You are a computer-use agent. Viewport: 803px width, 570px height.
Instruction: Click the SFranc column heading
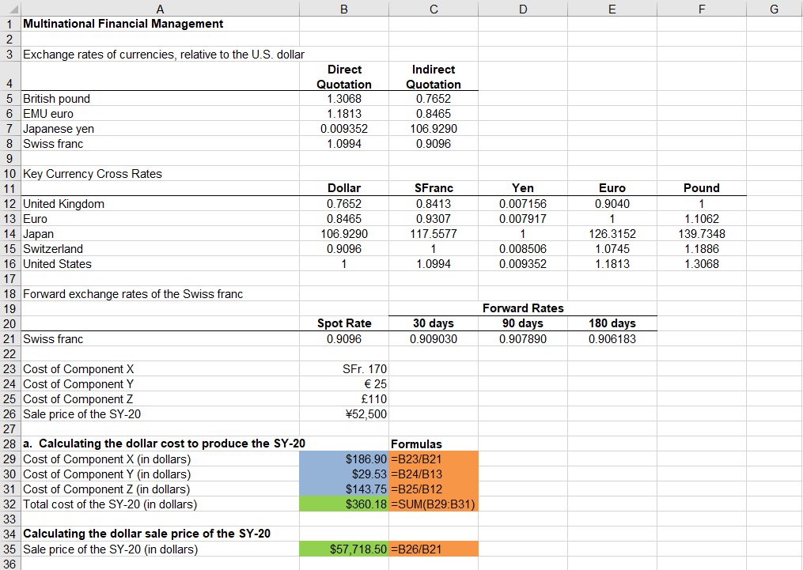pyautogui.click(x=434, y=188)
